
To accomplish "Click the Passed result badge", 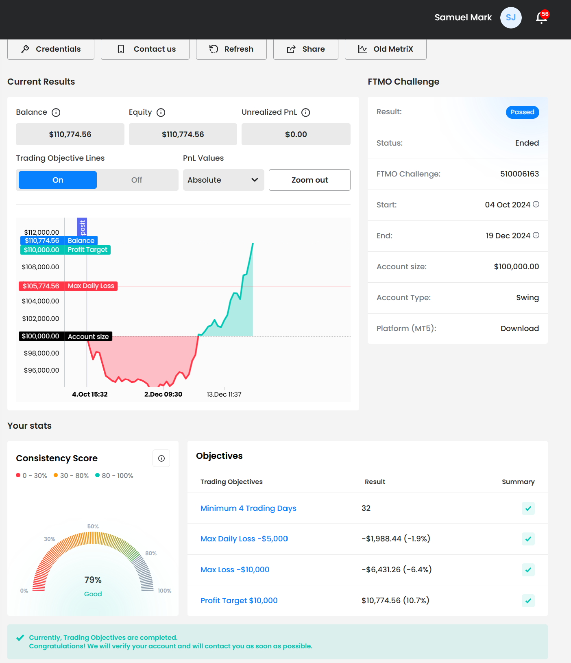I will pos(523,112).
